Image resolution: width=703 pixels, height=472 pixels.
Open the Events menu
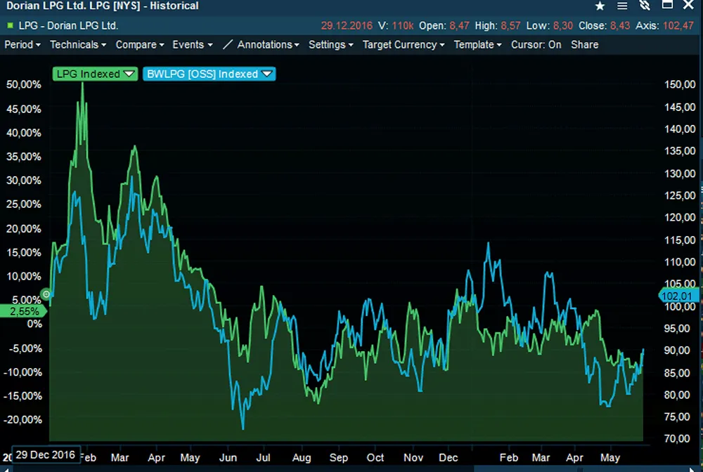(x=192, y=44)
